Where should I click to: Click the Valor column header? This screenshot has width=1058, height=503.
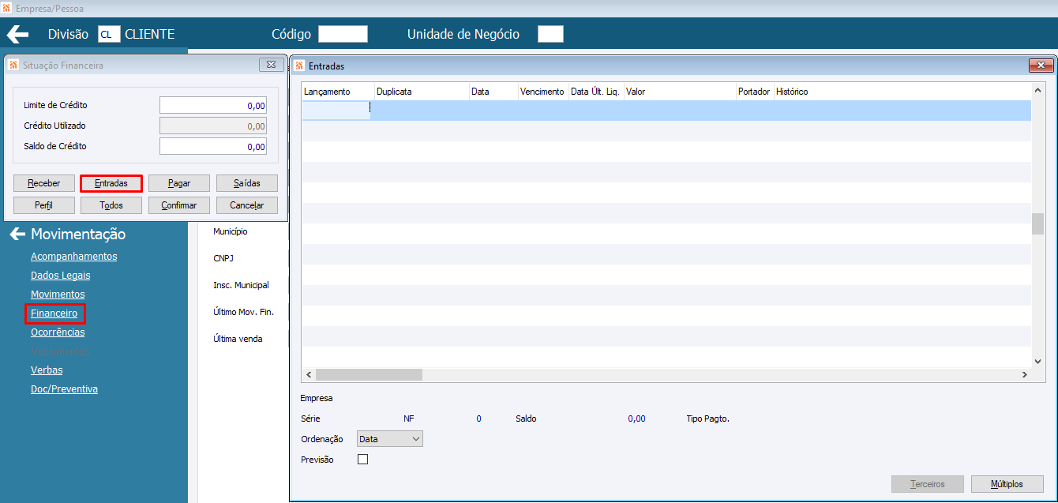click(680, 92)
